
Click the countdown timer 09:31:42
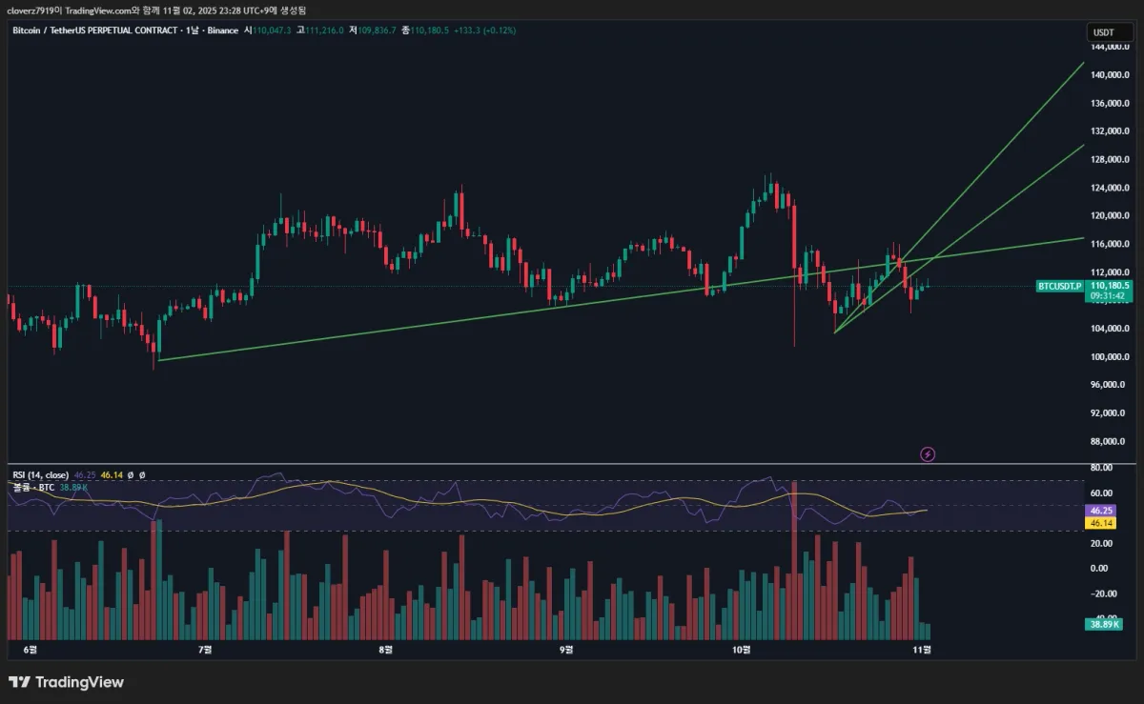pos(1108,296)
